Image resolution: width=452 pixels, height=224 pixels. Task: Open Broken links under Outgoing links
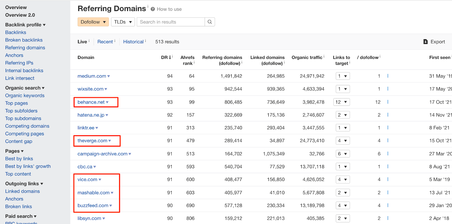coord(18,207)
